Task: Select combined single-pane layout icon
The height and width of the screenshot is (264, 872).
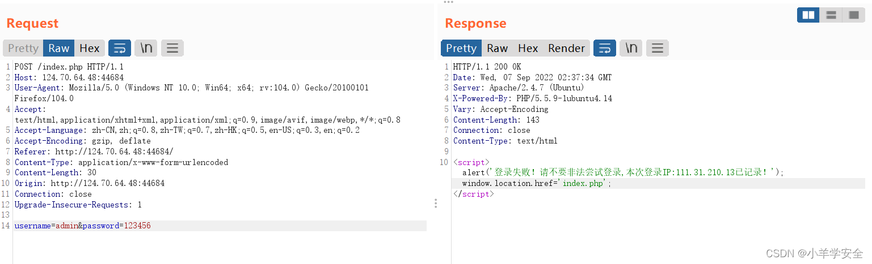Action: (x=854, y=15)
